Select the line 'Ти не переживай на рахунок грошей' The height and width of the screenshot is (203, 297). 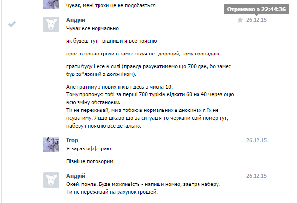click(112, 192)
